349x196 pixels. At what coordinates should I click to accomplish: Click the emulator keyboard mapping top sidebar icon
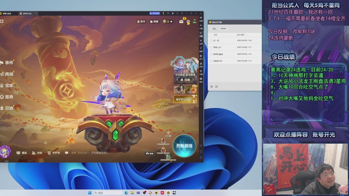[x=201, y=18]
